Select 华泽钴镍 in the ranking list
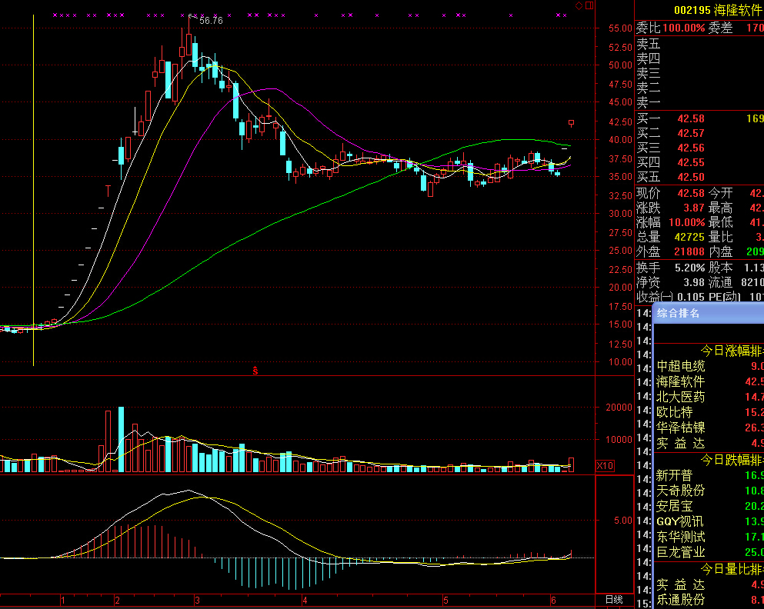The width and height of the screenshot is (764, 609). pyautogui.click(x=681, y=428)
